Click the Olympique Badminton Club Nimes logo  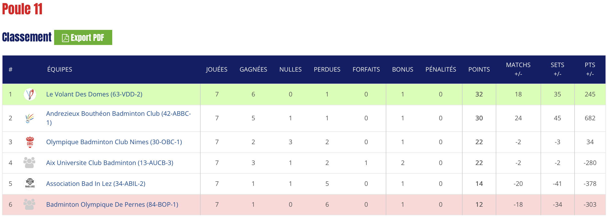[30, 142]
